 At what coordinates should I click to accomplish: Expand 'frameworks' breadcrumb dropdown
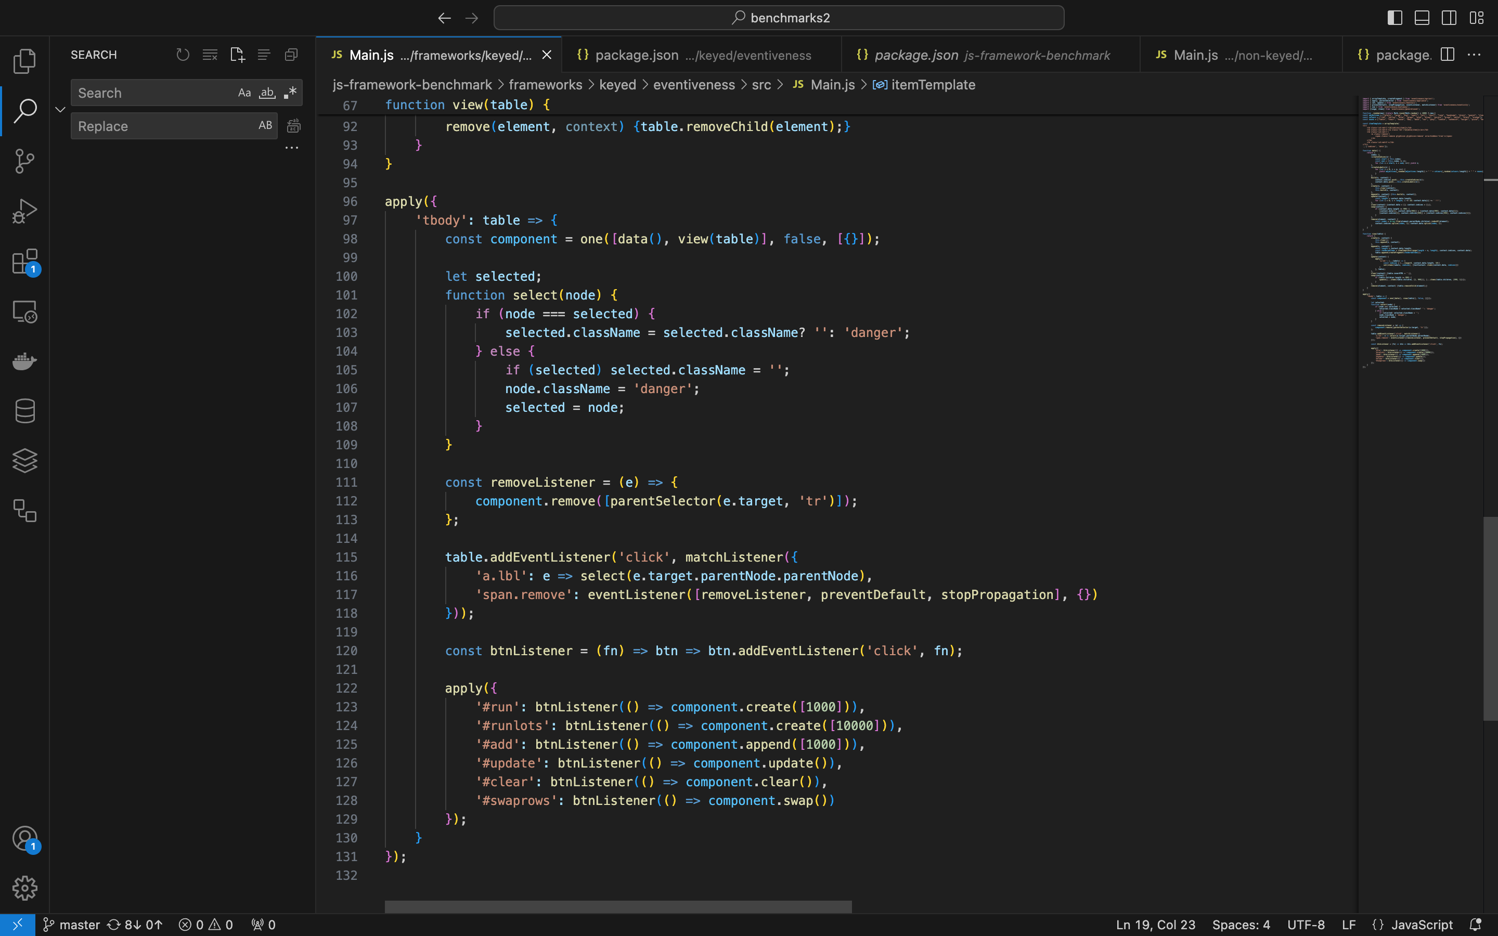click(545, 84)
